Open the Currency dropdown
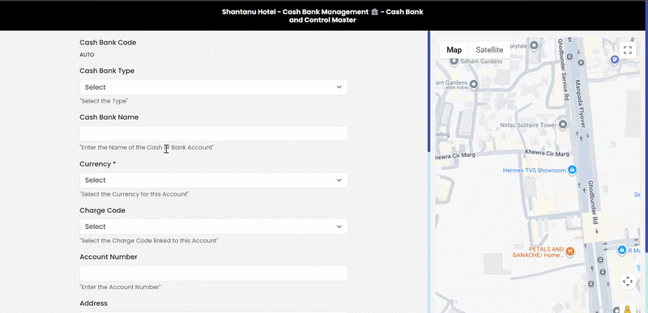Image resolution: width=648 pixels, height=313 pixels. coord(213,180)
